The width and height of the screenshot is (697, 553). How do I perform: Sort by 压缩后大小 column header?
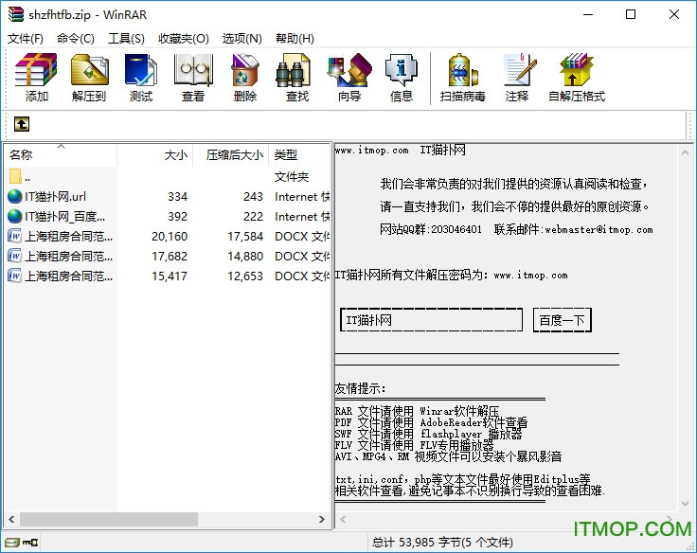click(234, 154)
